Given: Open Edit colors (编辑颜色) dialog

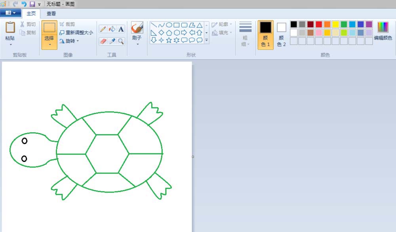Looking at the screenshot, I should [383, 31].
